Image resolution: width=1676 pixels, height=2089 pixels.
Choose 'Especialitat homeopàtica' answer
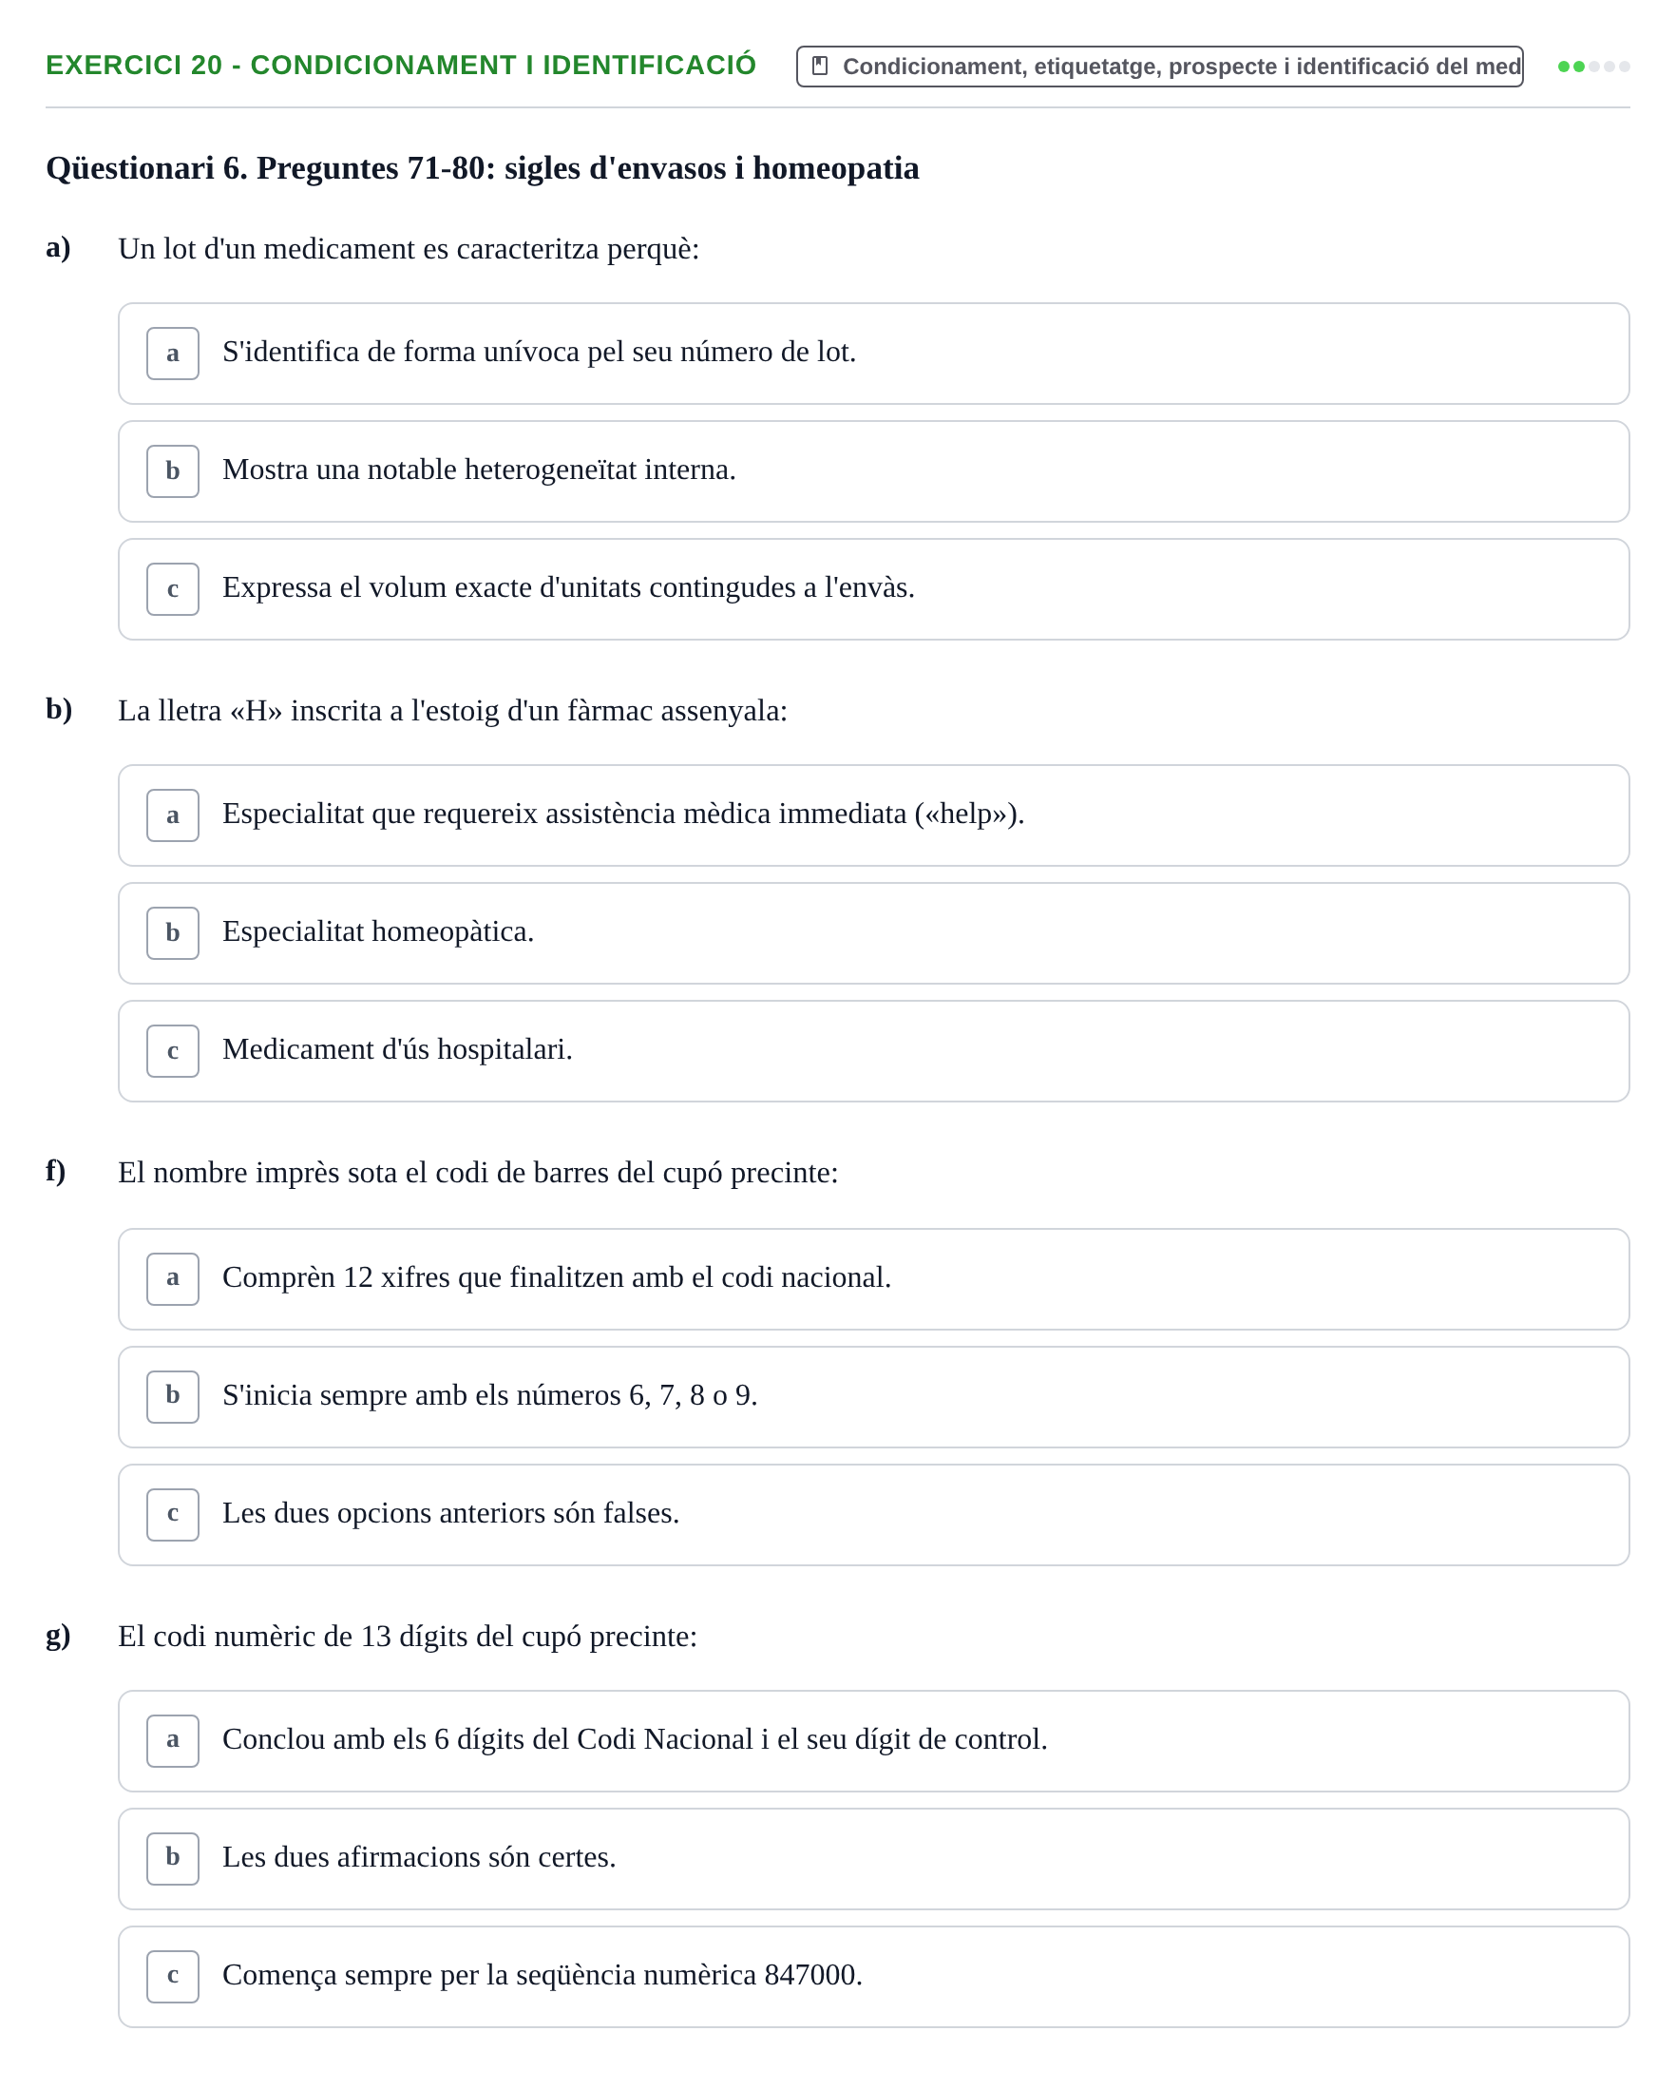[873, 933]
